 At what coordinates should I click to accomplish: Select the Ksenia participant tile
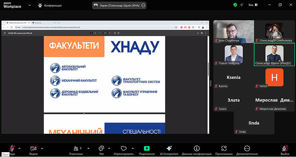coord(234,77)
